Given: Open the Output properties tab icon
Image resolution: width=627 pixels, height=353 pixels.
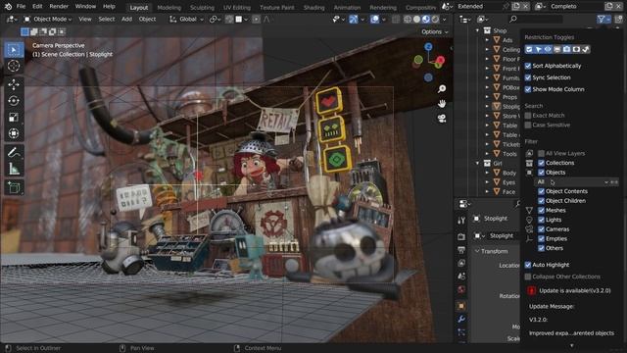Looking at the screenshot, I should click(461, 250).
